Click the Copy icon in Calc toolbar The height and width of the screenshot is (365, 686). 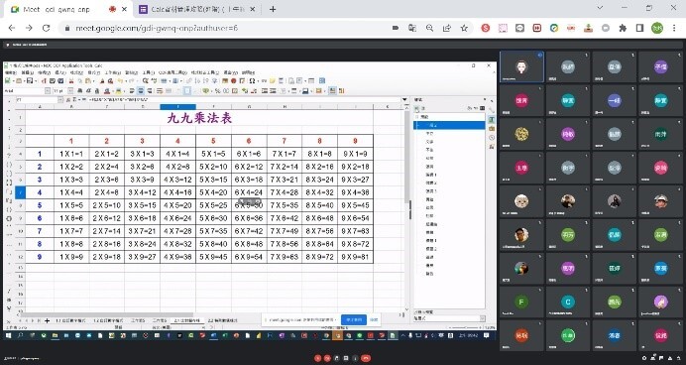[80, 81]
